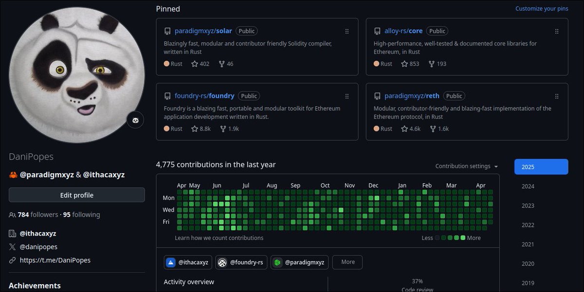This screenshot has width=584, height=292.
Task: Click the link icon beside Telegram URL
Action: [12, 260]
